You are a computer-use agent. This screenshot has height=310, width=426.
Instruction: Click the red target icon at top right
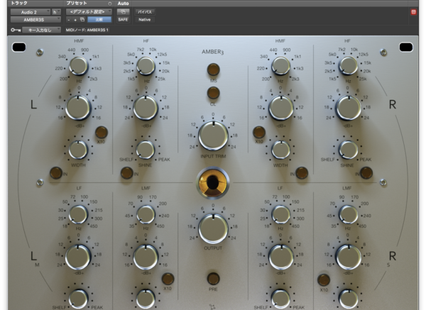click(413, 12)
